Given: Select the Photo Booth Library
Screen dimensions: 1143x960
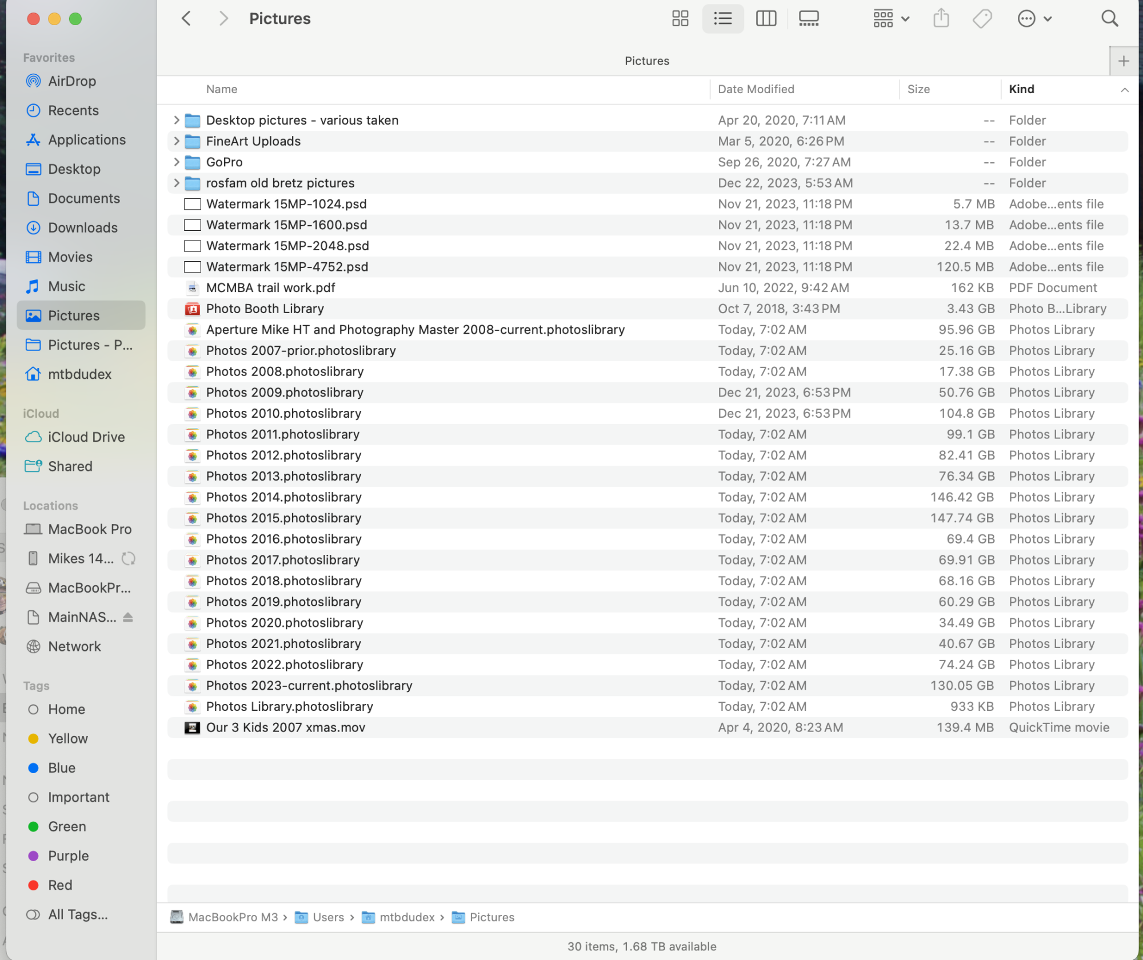Looking at the screenshot, I should tap(648, 309).
